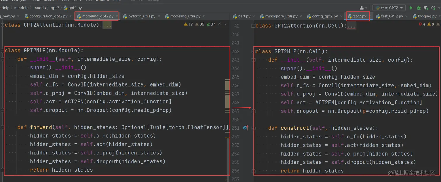Collapse the construct method fold marker
The height and width of the screenshot is (182, 441).
click(x=253, y=128)
